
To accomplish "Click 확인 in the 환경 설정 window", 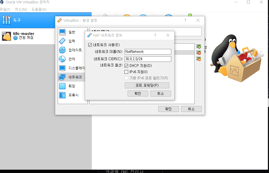I will point(168,109).
